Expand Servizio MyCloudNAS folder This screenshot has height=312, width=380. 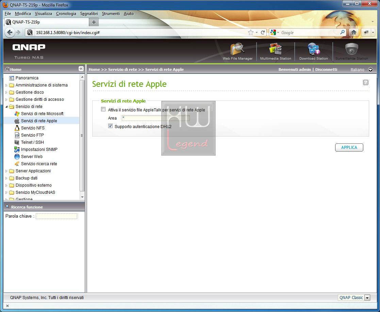(x=6, y=192)
